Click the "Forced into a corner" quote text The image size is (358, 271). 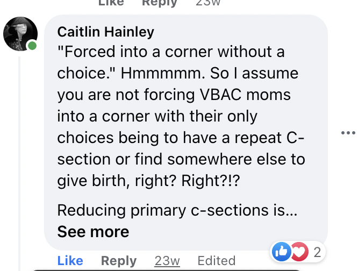(x=171, y=52)
